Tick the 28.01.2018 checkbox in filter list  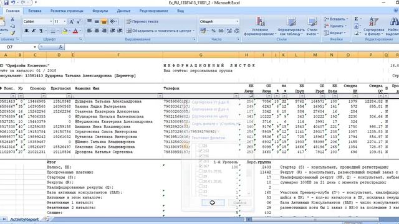(201, 171)
